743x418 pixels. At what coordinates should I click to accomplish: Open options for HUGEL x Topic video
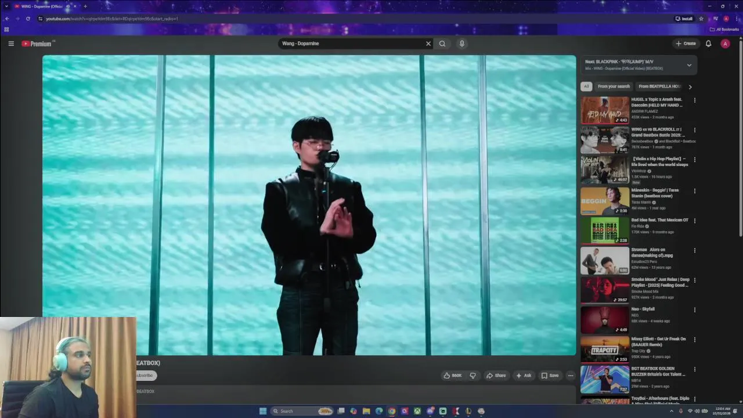pos(694,100)
